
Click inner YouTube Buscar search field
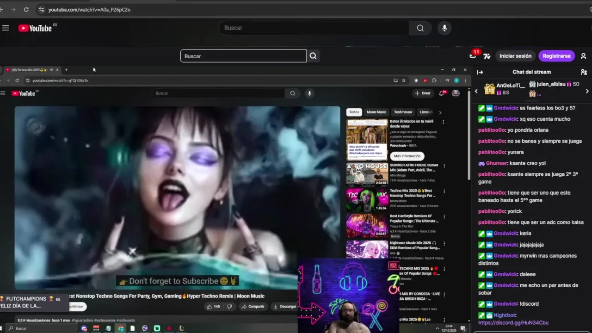[218, 93]
